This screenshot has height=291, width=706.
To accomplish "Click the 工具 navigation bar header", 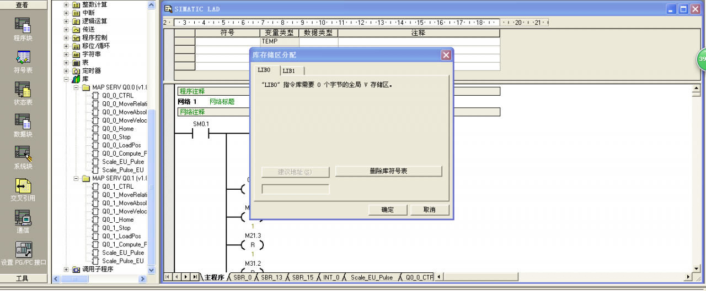I will [22, 279].
